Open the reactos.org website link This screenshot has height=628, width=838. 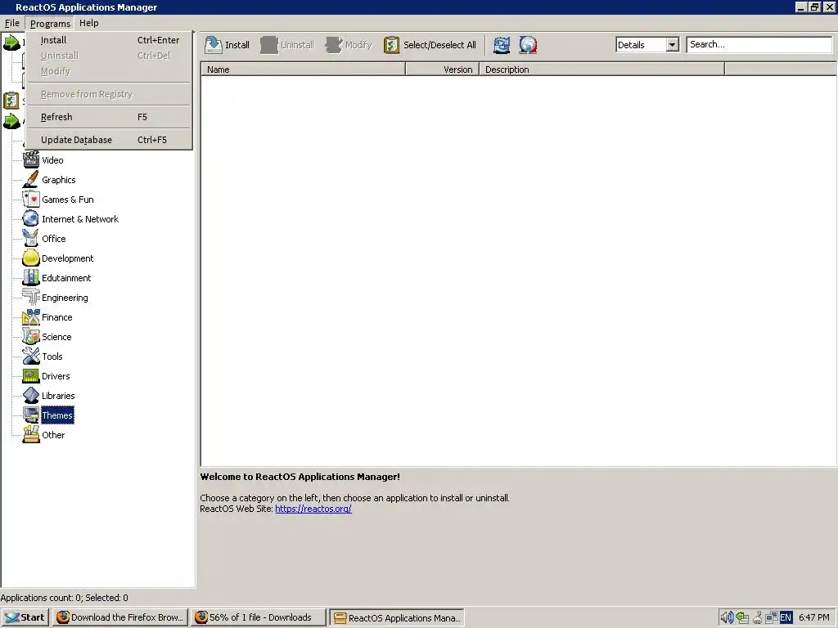[x=313, y=509]
